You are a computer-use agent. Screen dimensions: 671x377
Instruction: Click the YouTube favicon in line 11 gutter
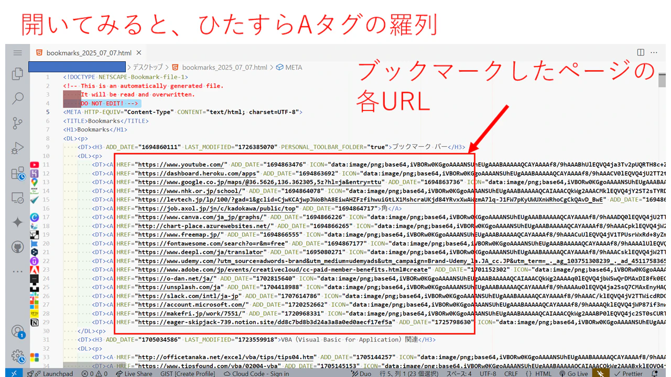coord(35,164)
